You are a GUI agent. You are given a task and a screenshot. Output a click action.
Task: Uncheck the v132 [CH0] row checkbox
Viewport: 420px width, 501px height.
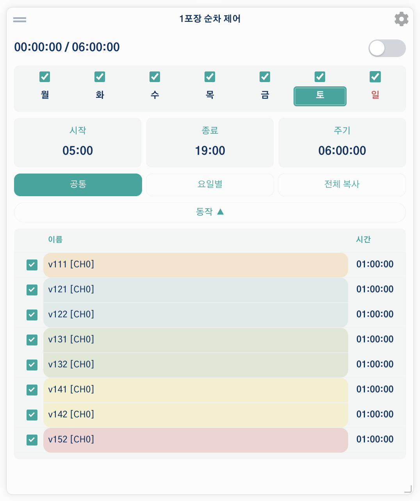pyautogui.click(x=32, y=365)
